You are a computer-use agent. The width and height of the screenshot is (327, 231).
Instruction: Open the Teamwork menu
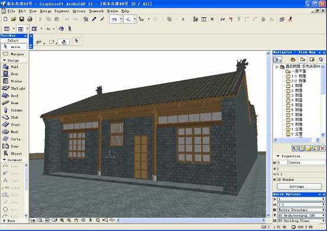click(96, 11)
